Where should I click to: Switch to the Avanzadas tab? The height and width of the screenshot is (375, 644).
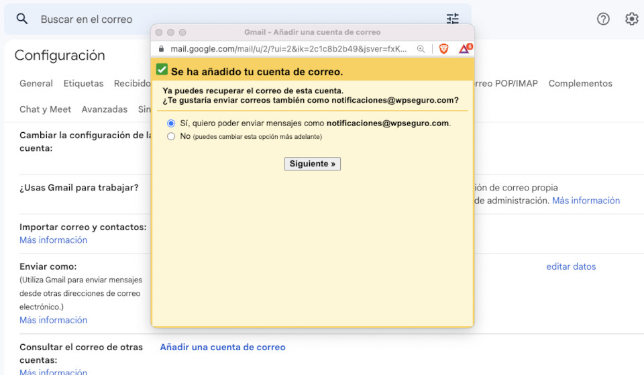click(x=105, y=109)
